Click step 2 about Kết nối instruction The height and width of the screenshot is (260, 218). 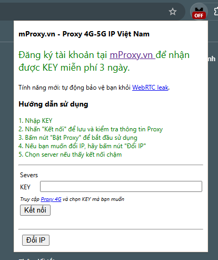[x=91, y=129]
